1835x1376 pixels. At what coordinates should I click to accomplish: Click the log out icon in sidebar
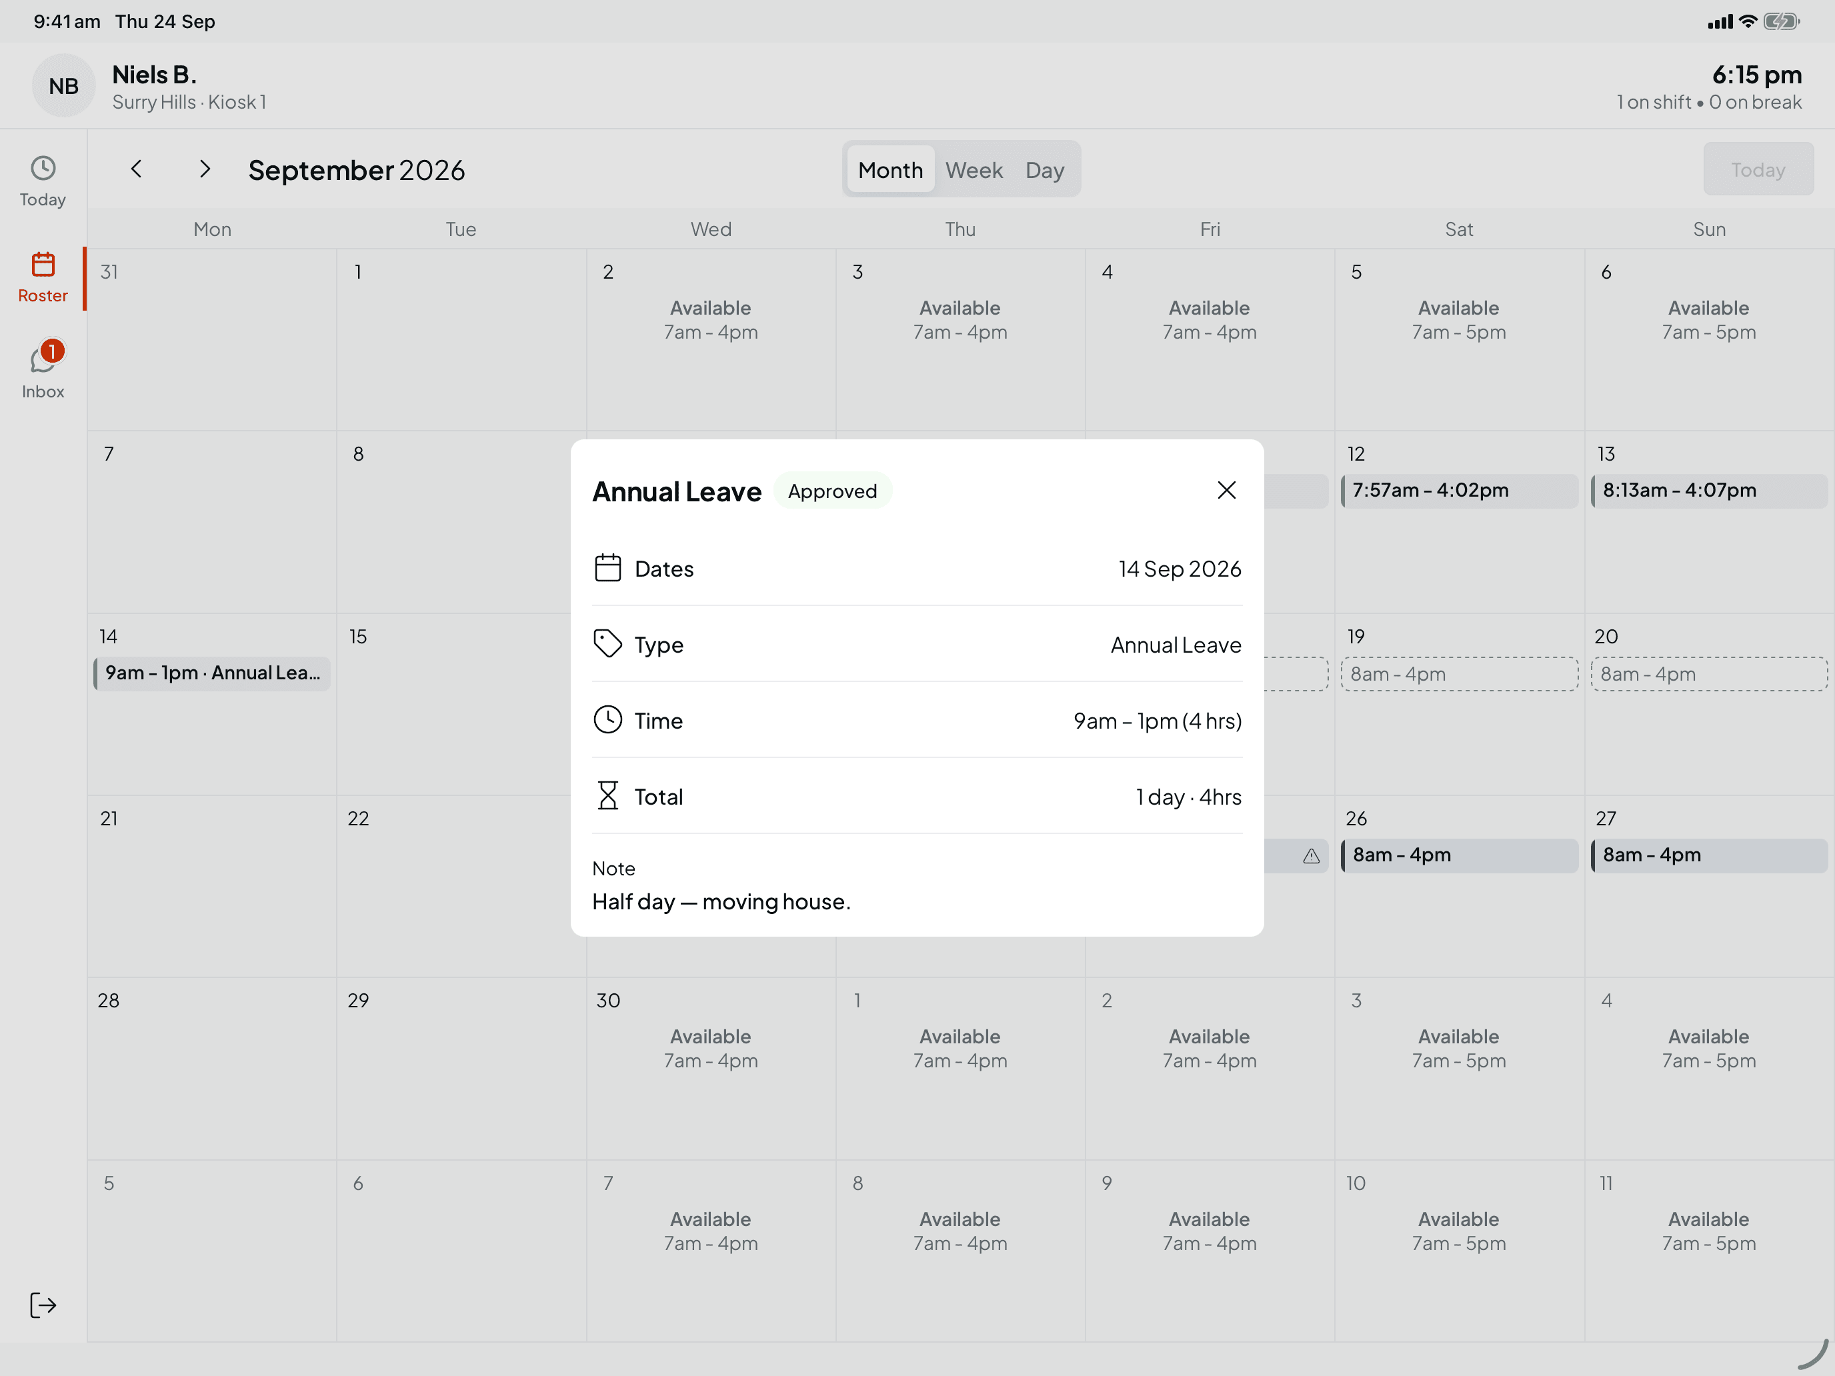[42, 1305]
